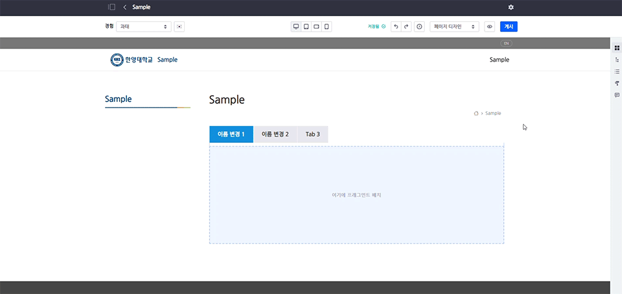
Task: Open the page structure tree panel
Action: [x=616, y=60]
